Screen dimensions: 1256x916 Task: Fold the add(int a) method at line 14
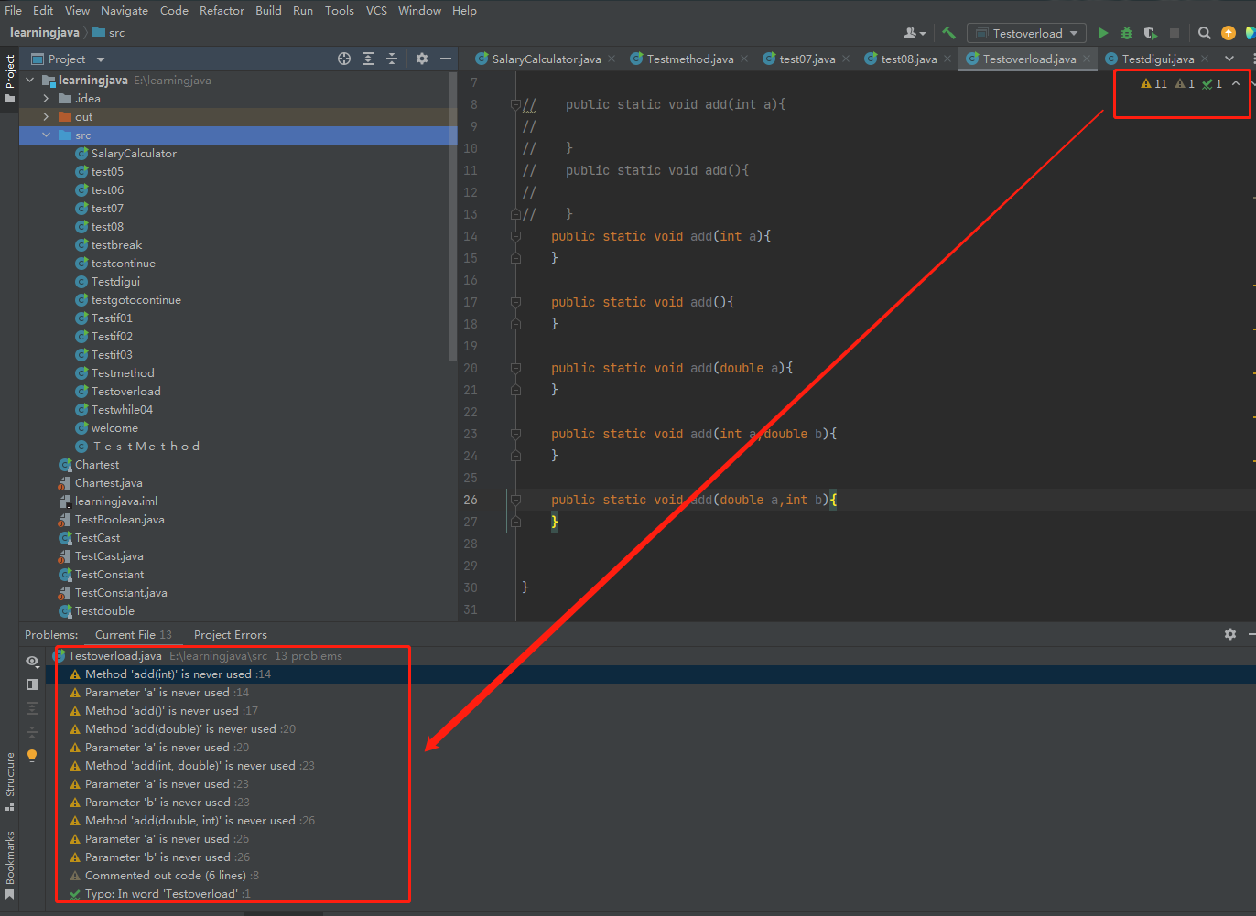[515, 236]
